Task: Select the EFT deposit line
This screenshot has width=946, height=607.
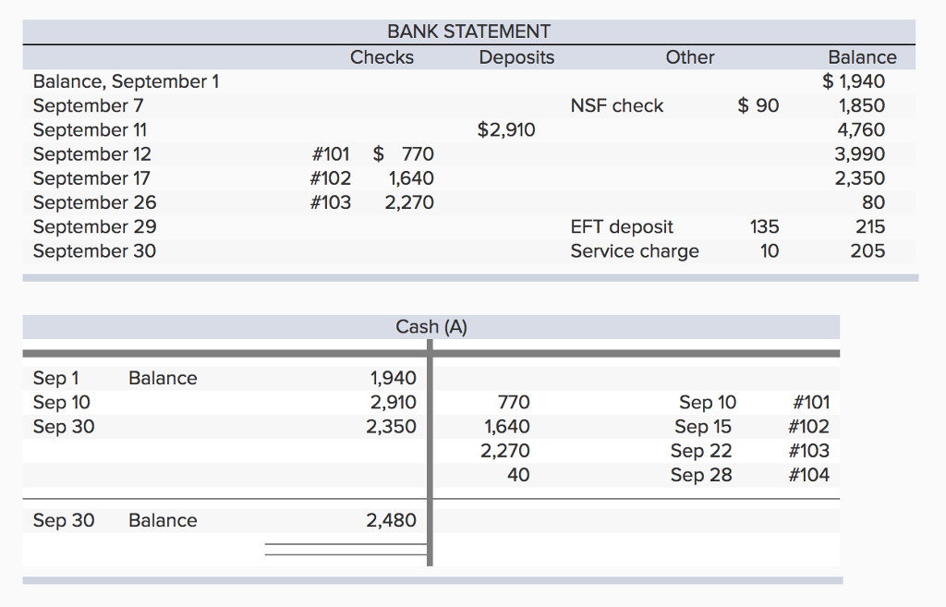Action: 621,226
